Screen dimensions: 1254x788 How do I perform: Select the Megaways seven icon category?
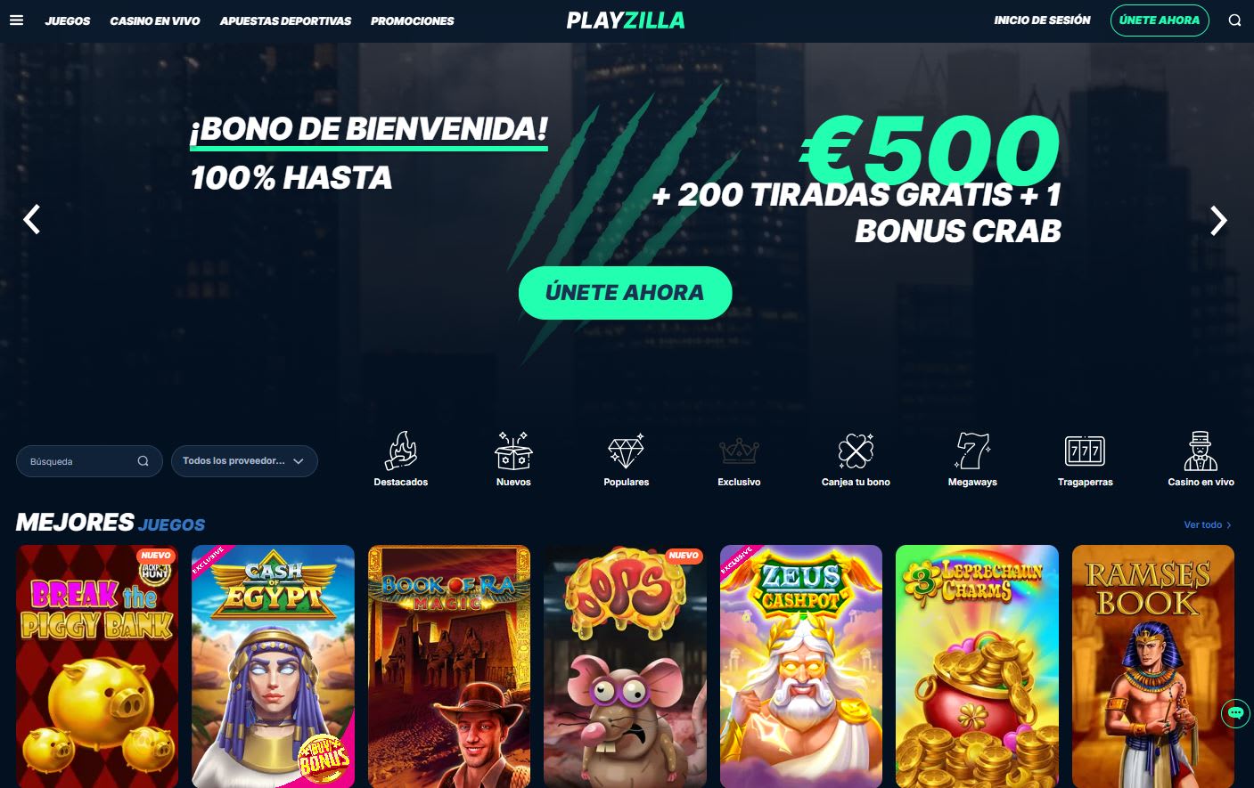click(x=972, y=451)
